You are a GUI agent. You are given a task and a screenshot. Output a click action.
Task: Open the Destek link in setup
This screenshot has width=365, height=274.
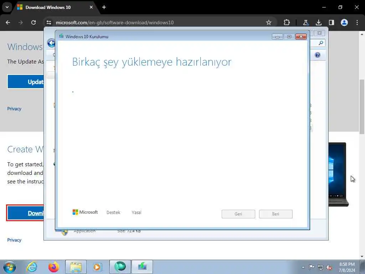tap(113, 213)
